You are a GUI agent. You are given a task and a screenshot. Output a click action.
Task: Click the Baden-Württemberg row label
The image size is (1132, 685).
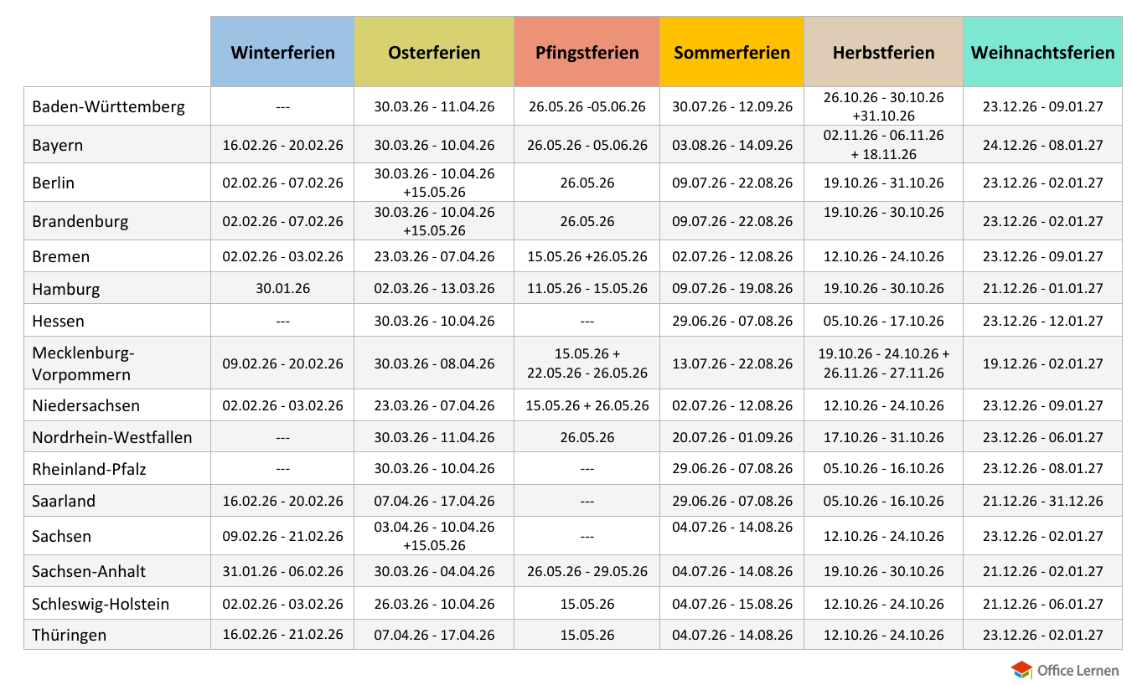108,106
